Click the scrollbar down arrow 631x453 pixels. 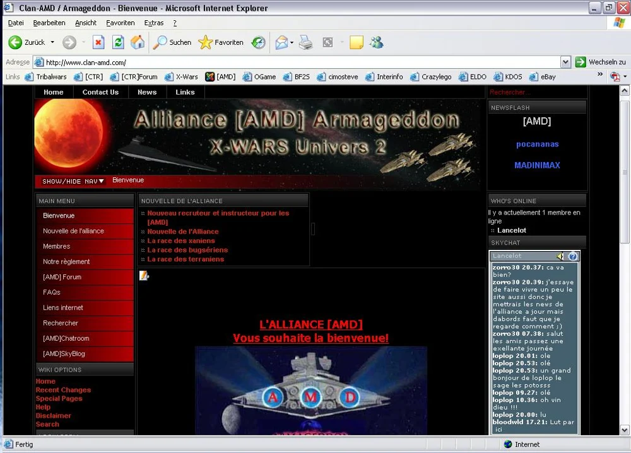tap(624, 430)
